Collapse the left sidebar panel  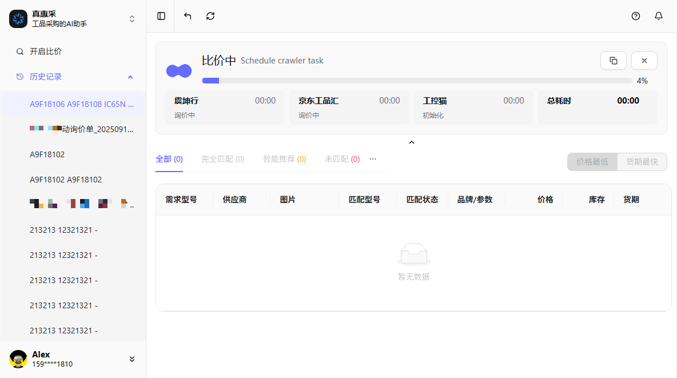click(161, 16)
